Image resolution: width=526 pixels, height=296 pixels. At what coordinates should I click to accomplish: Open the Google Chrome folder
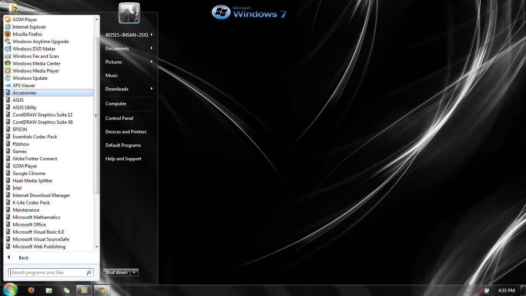[x=48, y=173]
